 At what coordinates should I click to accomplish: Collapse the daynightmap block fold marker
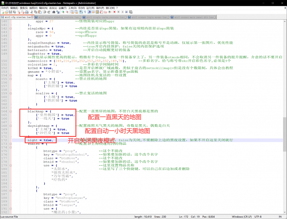click(11, 126)
